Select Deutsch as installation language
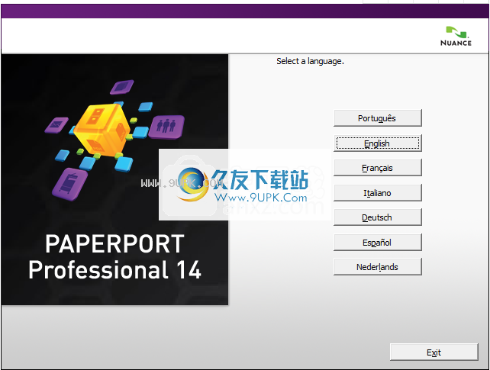The image size is (490, 370). tap(378, 217)
